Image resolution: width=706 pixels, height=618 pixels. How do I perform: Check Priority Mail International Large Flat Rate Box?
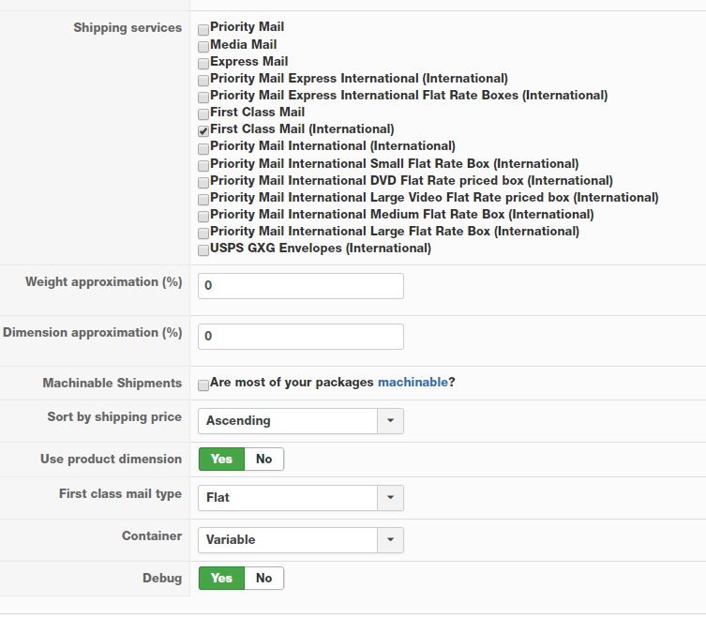(203, 233)
